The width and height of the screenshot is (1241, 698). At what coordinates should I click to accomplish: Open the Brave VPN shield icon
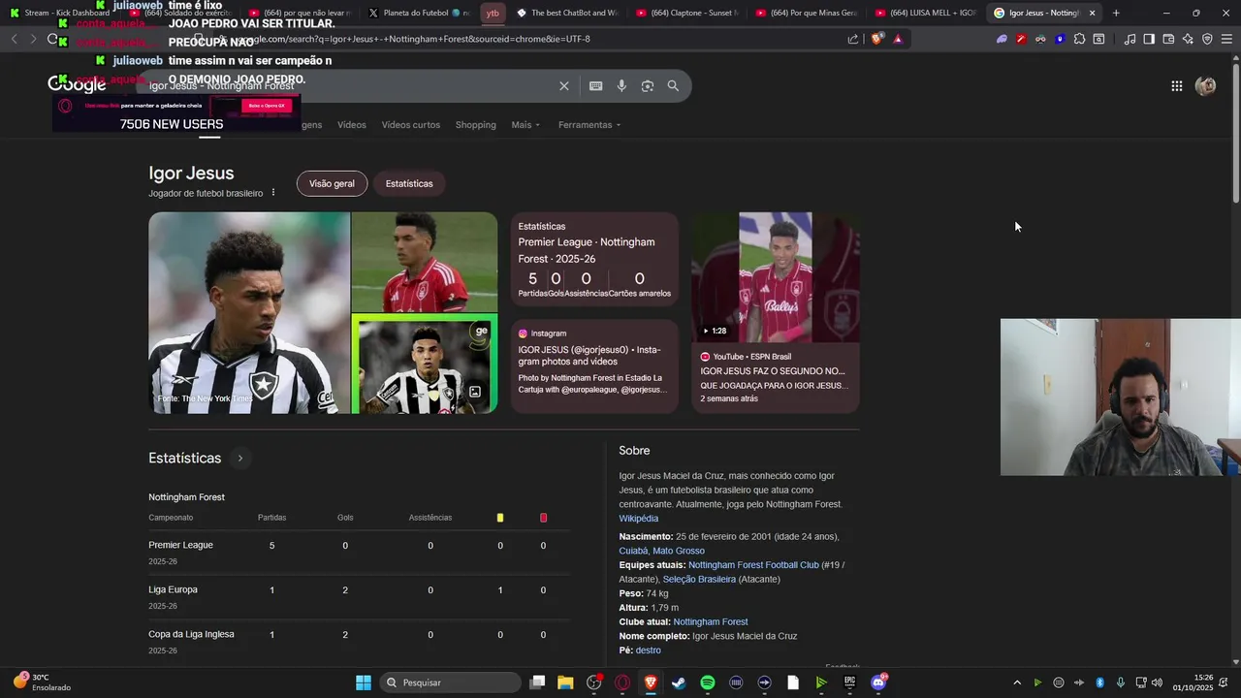(x=1207, y=39)
